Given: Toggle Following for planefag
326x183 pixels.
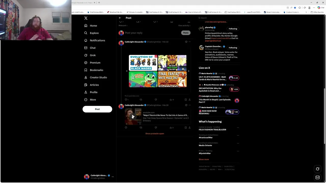Looking at the screenshot, I should tap(233, 29).
